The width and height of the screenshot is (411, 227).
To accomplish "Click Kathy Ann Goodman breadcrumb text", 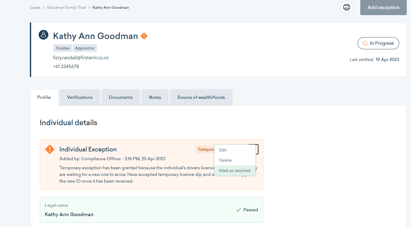I will tap(111, 8).
